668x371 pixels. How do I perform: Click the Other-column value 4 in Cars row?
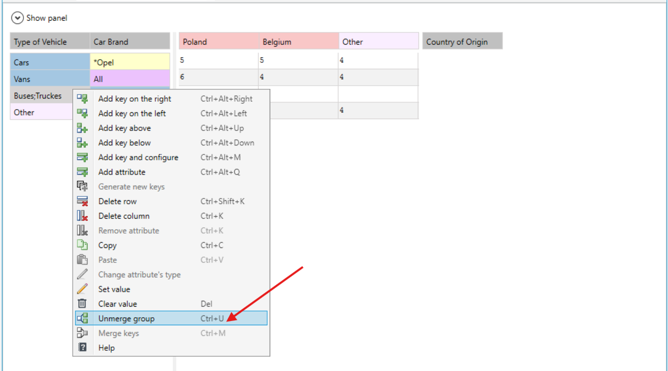point(378,61)
